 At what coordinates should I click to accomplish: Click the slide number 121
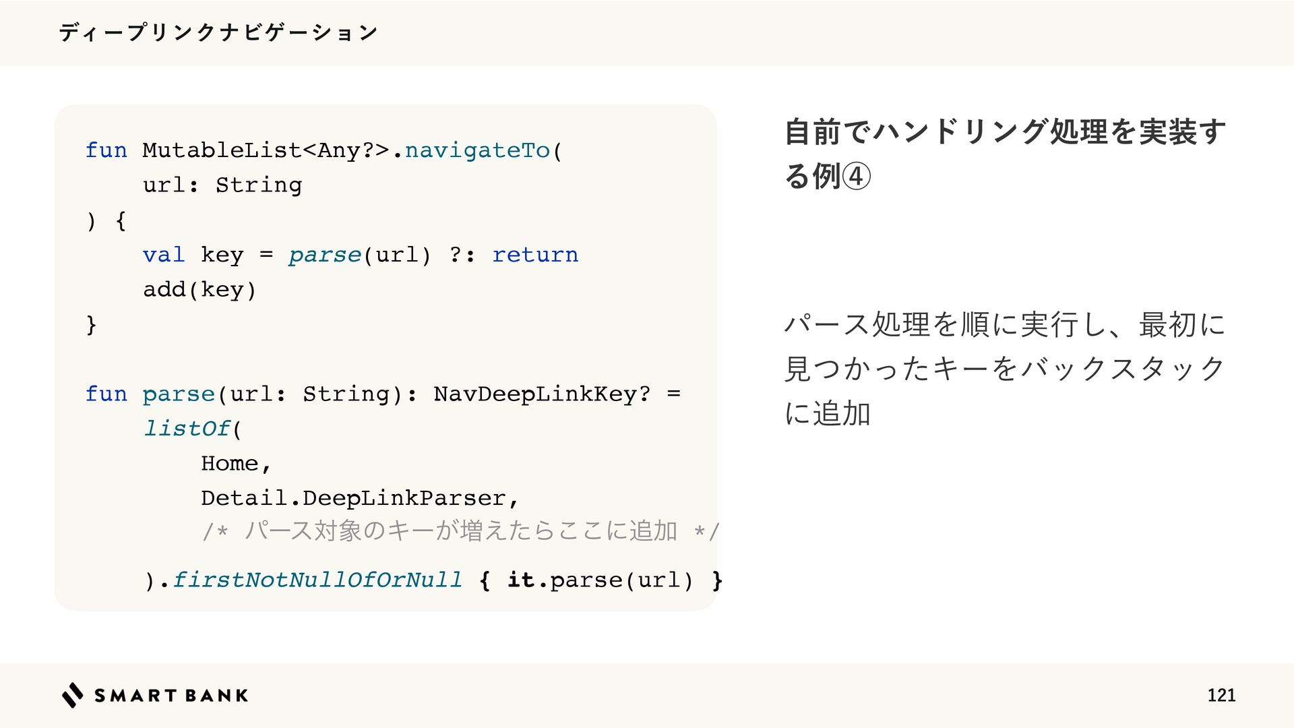coord(1221,695)
